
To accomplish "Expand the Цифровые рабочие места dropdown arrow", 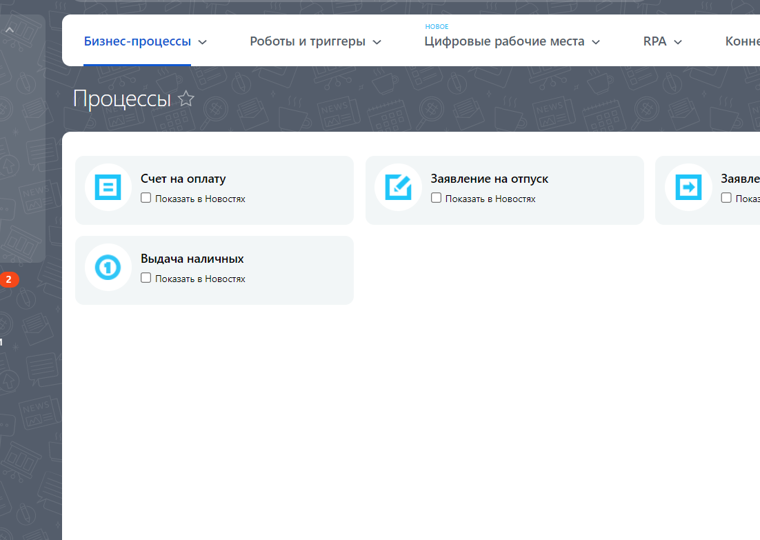I will pos(596,42).
